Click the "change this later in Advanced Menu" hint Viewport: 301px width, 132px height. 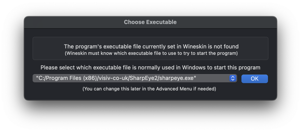pyautogui.click(x=149, y=89)
